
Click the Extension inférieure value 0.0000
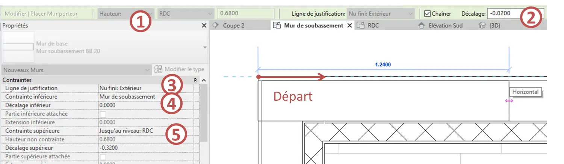tap(145, 122)
